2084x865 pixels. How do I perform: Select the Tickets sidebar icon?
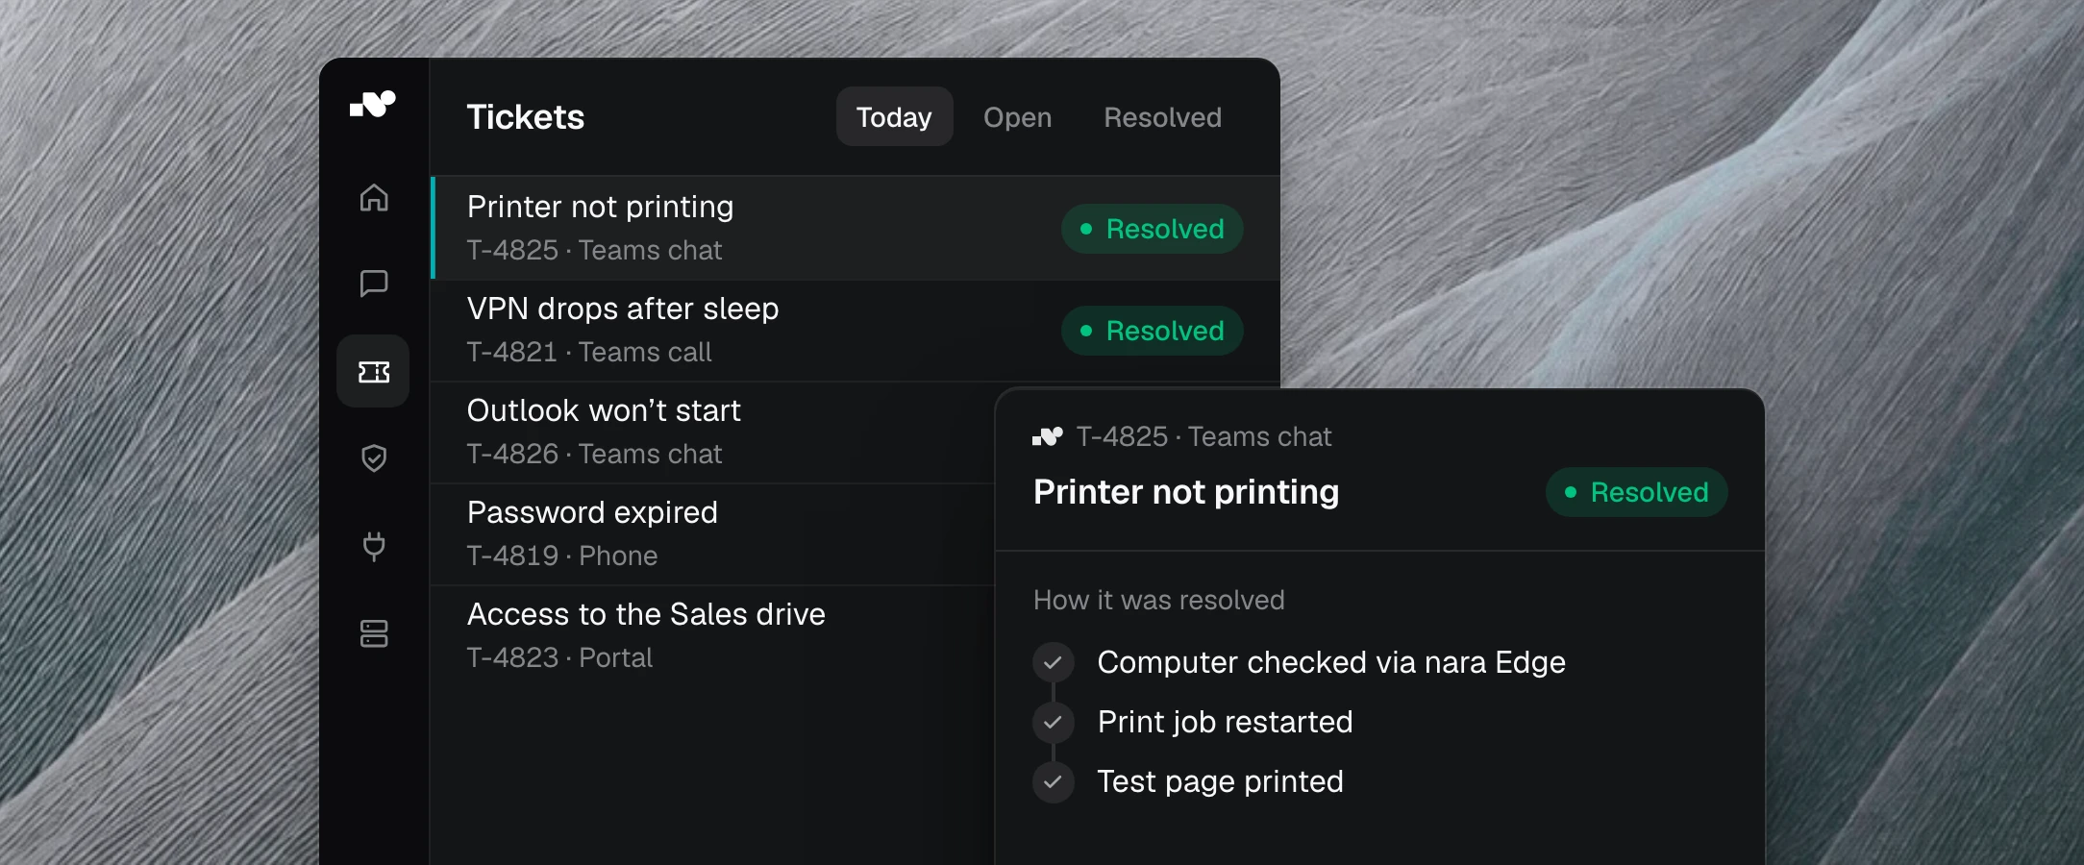click(373, 371)
